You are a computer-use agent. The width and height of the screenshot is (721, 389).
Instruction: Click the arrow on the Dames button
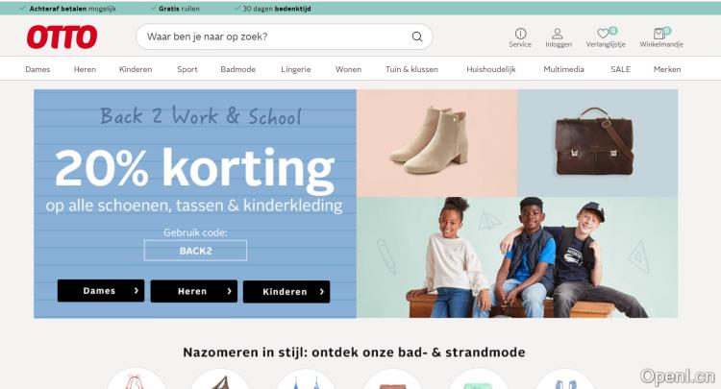click(137, 291)
